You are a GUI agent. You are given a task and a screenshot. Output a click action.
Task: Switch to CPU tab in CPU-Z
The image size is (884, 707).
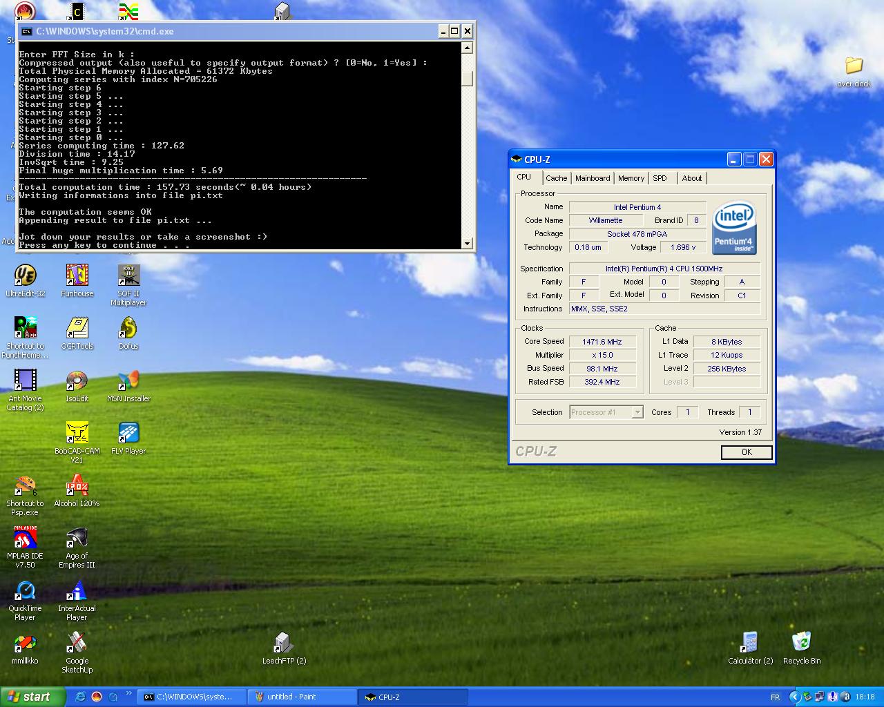tap(524, 177)
